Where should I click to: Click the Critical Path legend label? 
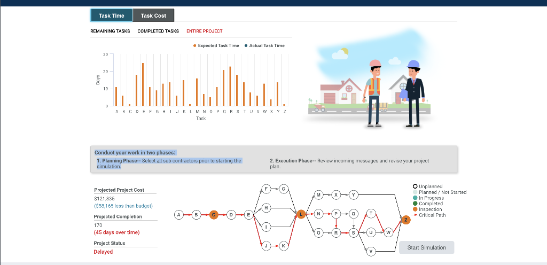pos(432,215)
